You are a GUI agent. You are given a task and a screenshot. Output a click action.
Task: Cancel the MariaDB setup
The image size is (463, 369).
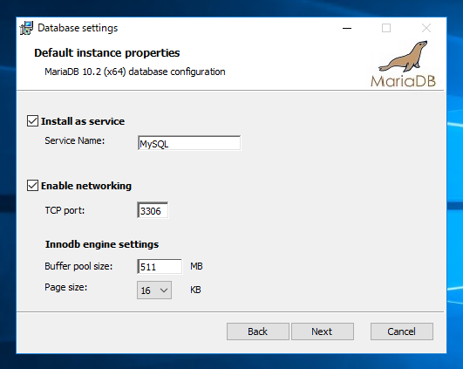pos(402,331)
